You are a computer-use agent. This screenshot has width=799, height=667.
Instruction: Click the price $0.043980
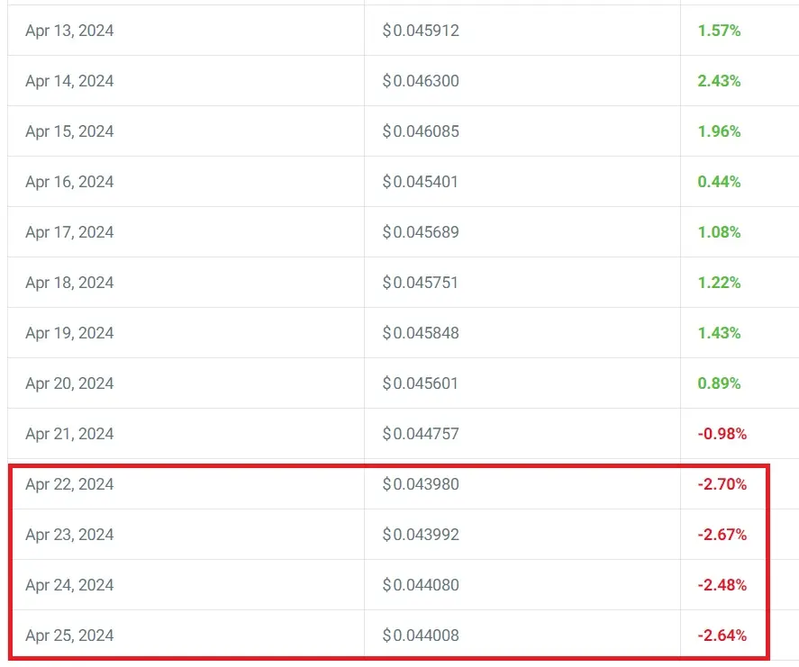coord(421,484)
